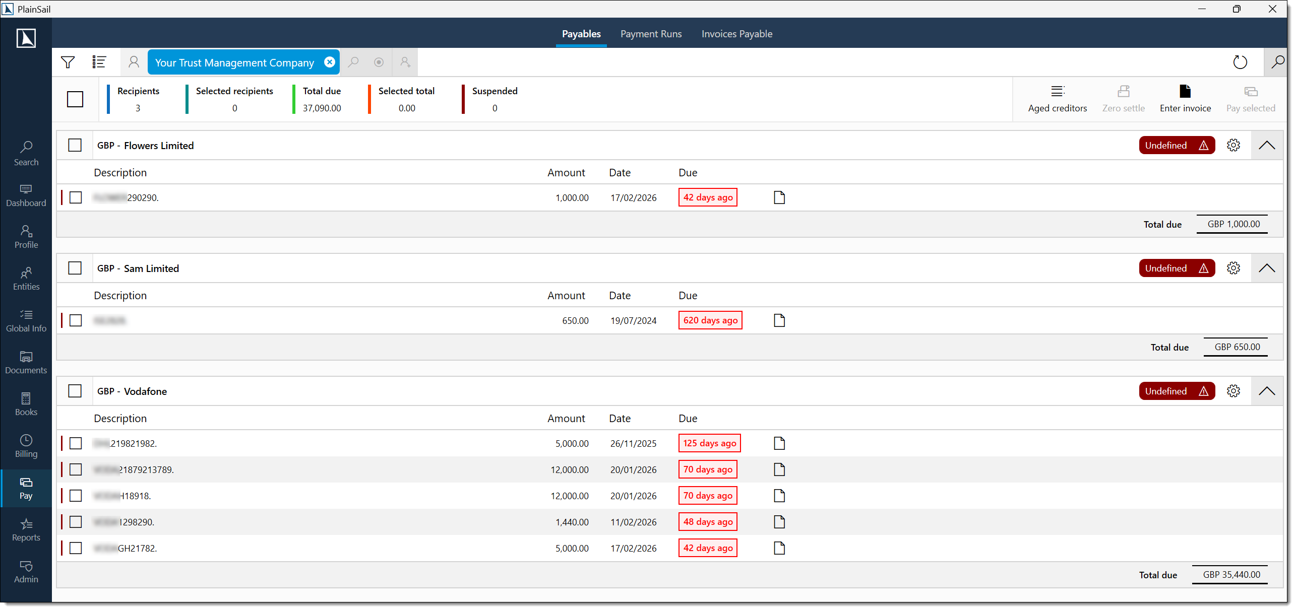Viewport: 1295px width, 610px height.
Task: Open settings gear for GBP - Vodafone
Action: tap(1233, 390)
